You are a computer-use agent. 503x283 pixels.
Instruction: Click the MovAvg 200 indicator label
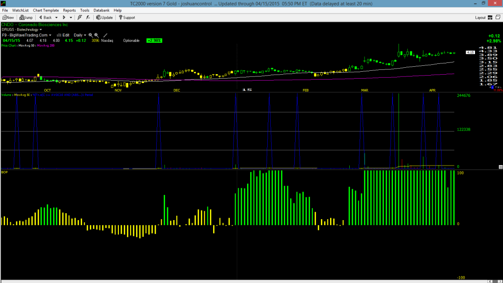point(46,46)
